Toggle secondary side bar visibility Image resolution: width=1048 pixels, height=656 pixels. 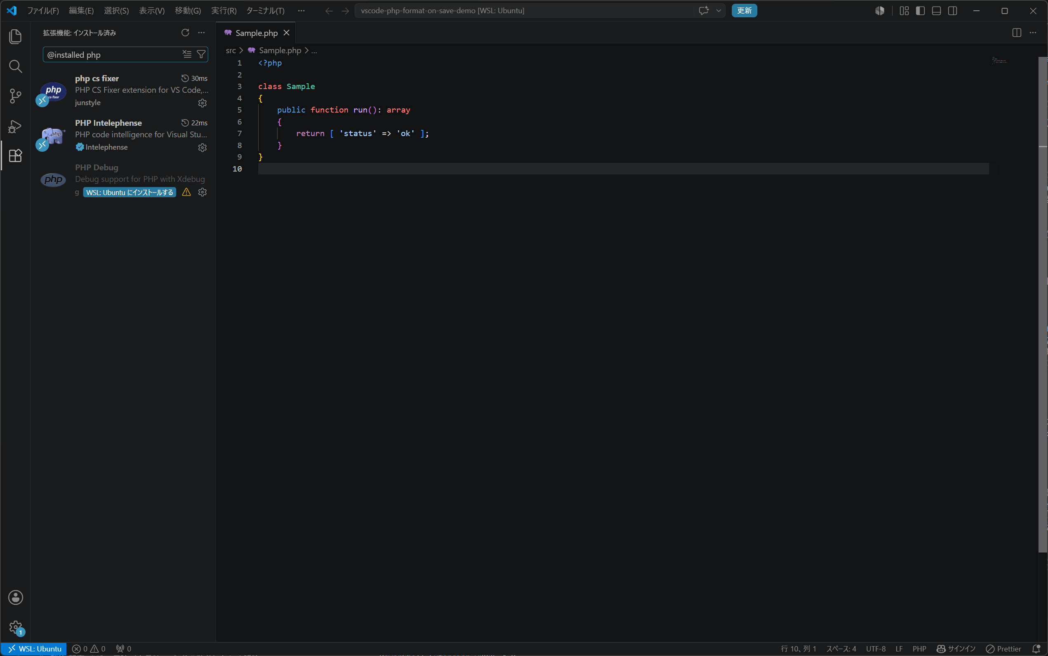[953, 10]
